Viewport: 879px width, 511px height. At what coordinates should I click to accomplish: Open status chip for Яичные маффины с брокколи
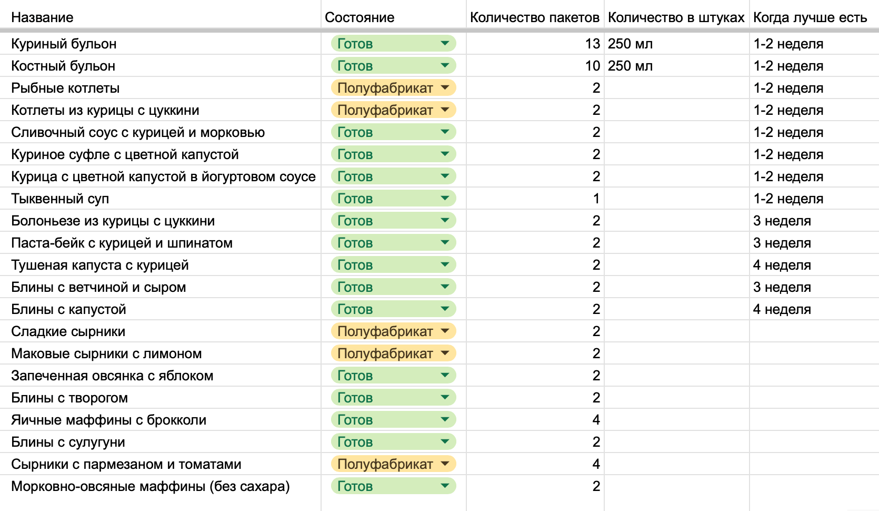coord(393,419)
